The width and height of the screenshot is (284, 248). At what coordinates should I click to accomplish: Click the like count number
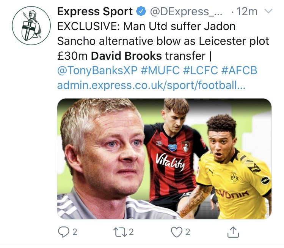(188, 232)
